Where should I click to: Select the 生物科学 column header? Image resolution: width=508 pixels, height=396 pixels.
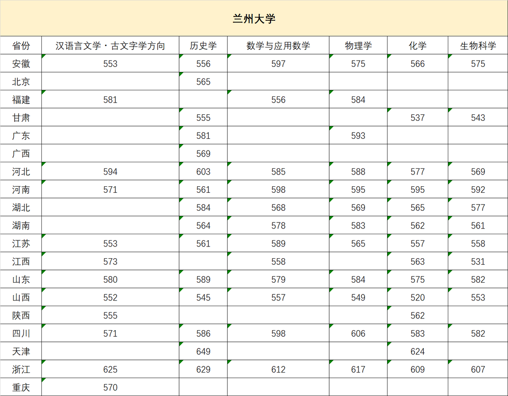pos(478,45)
